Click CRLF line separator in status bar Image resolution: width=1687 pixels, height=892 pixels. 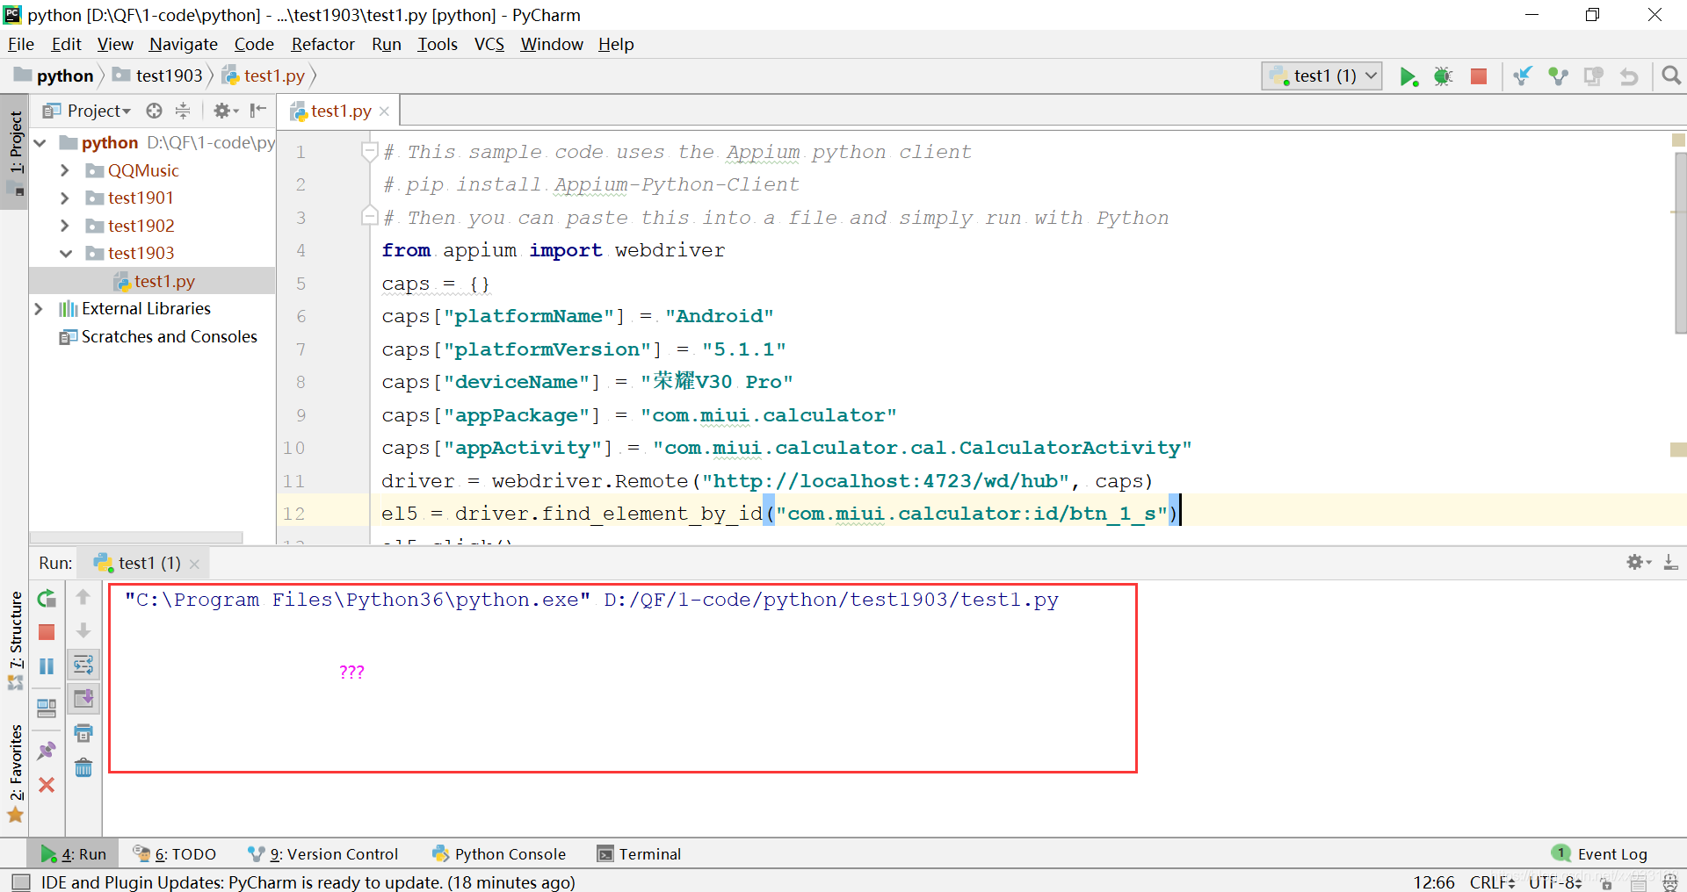coord(1492,881)
